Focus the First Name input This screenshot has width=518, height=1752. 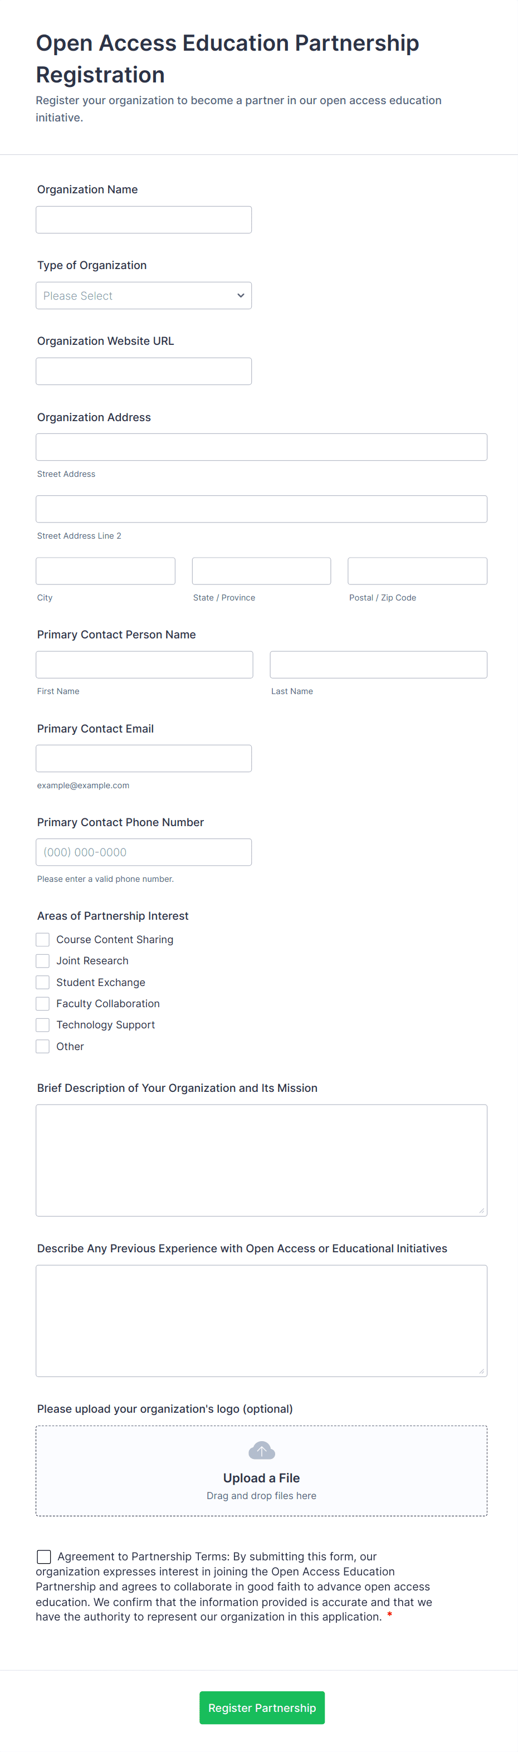coord(144,665)
